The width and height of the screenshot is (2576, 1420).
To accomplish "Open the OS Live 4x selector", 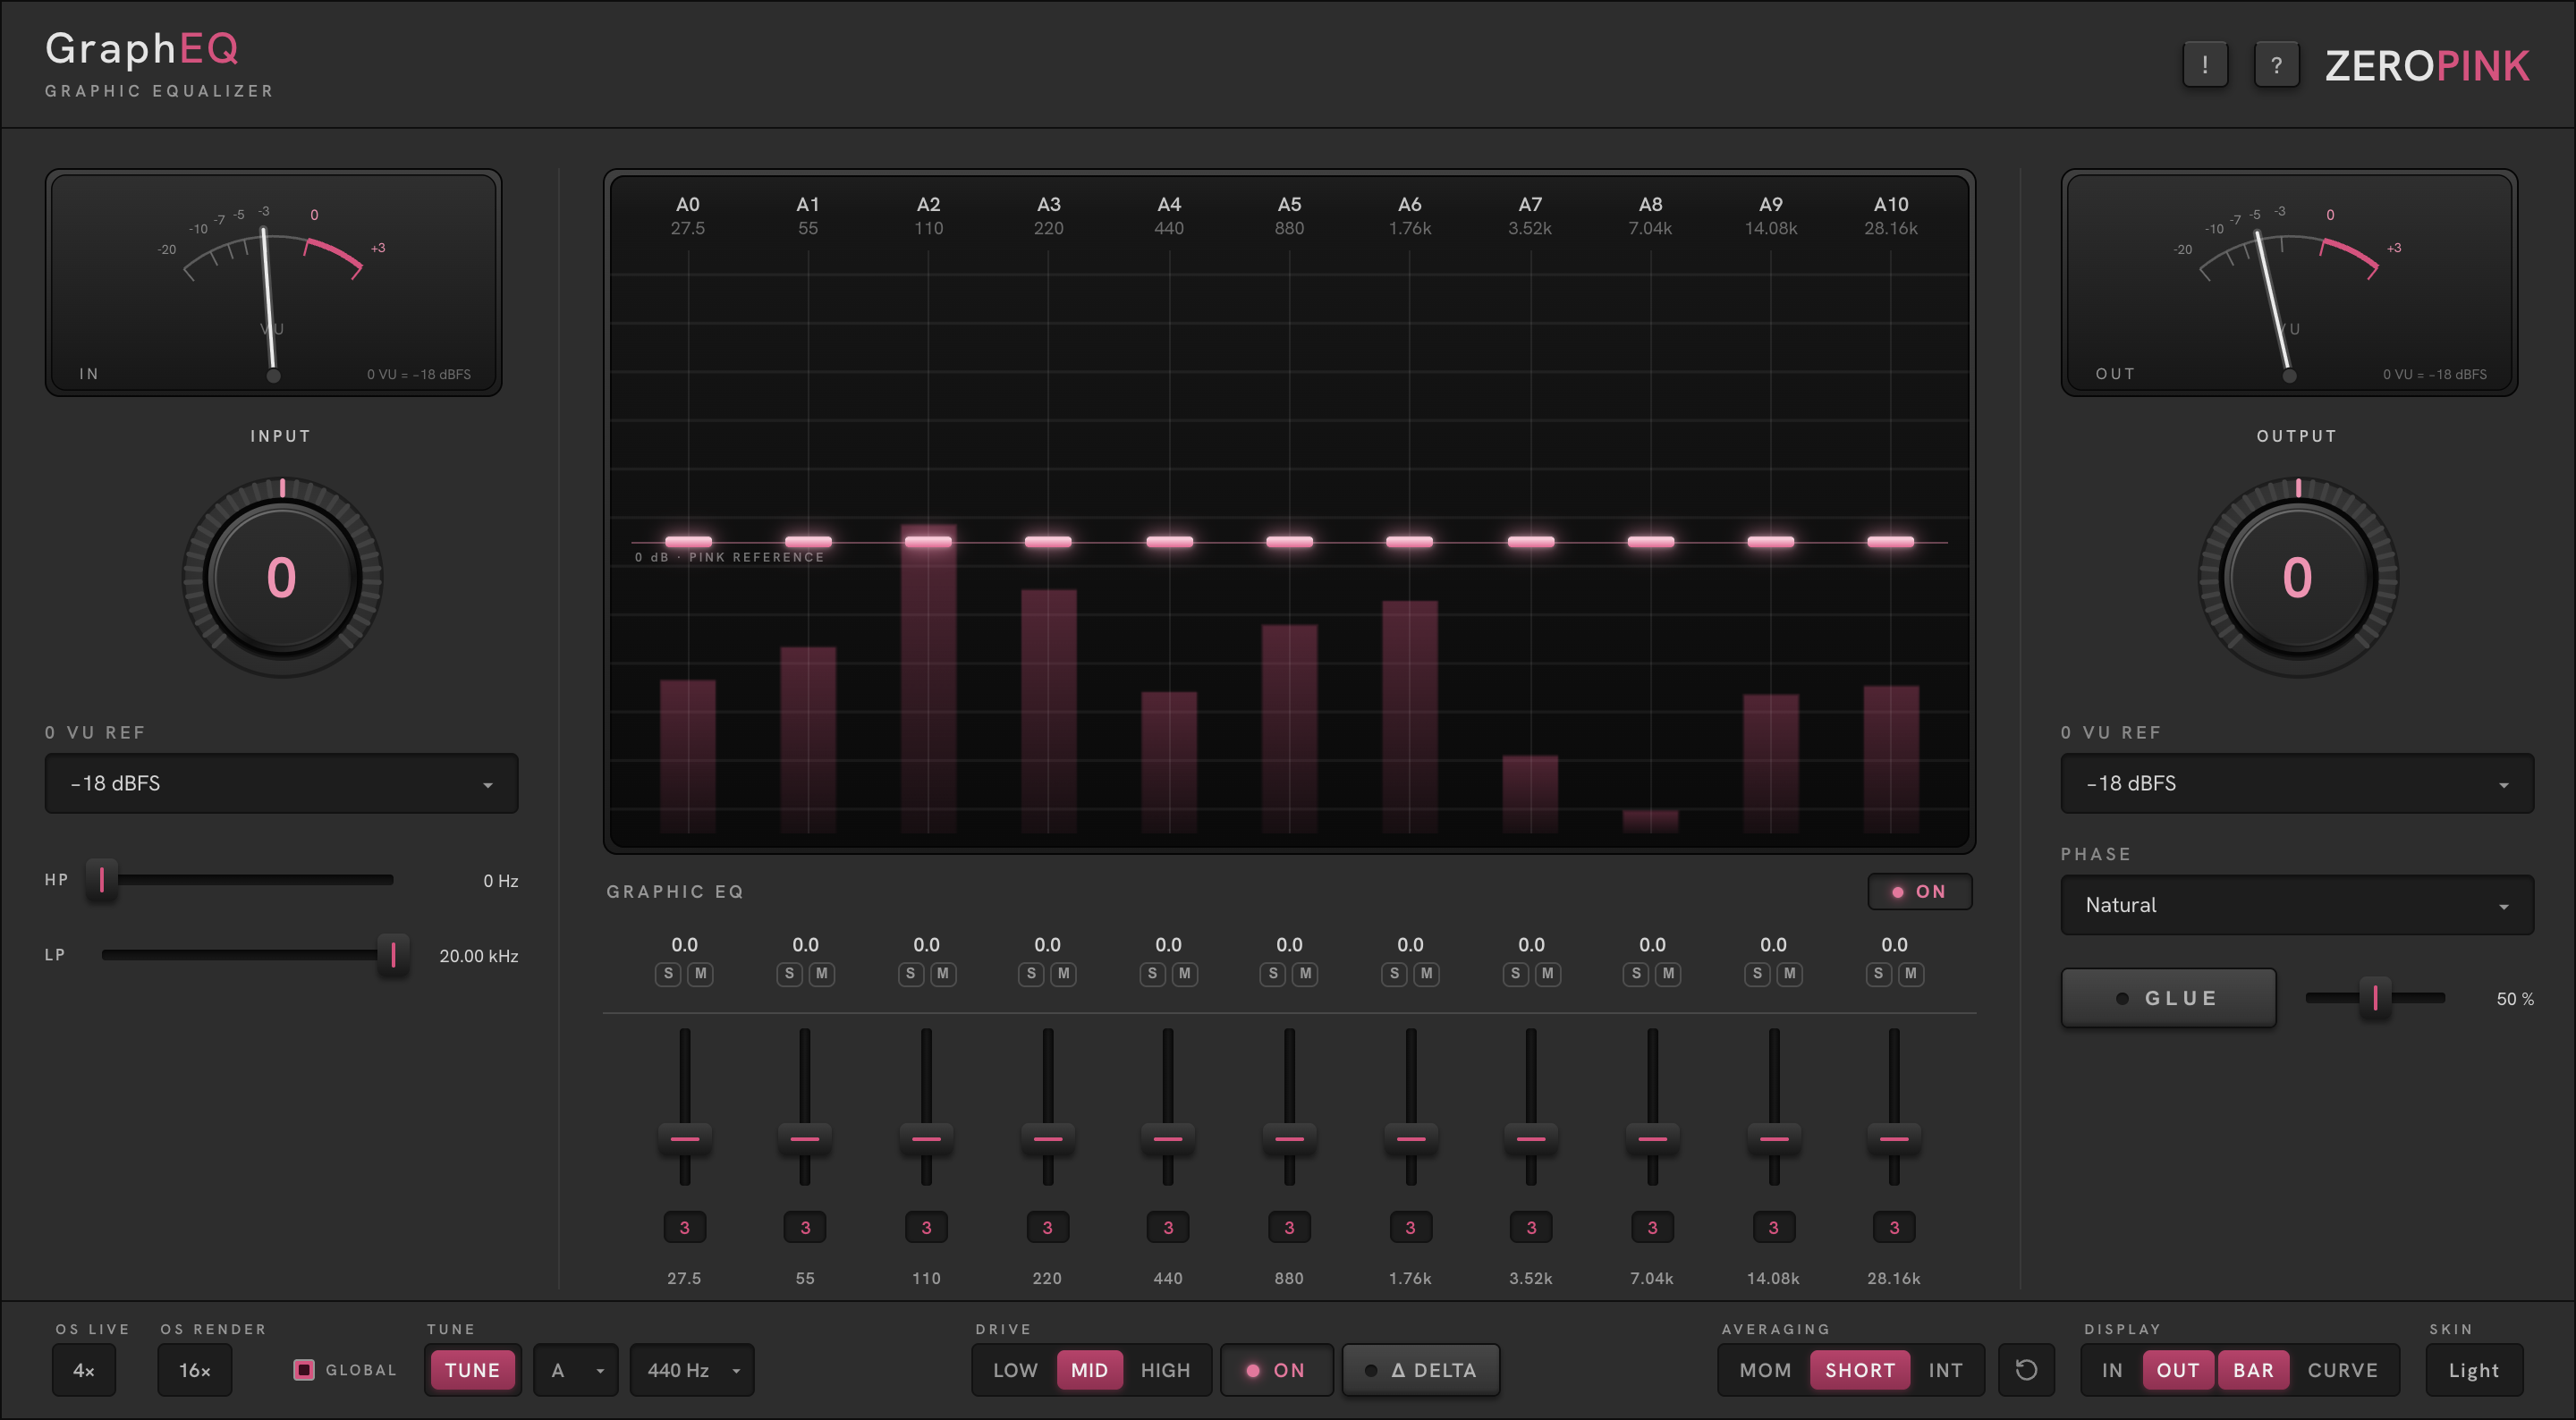I will 84,1370.
